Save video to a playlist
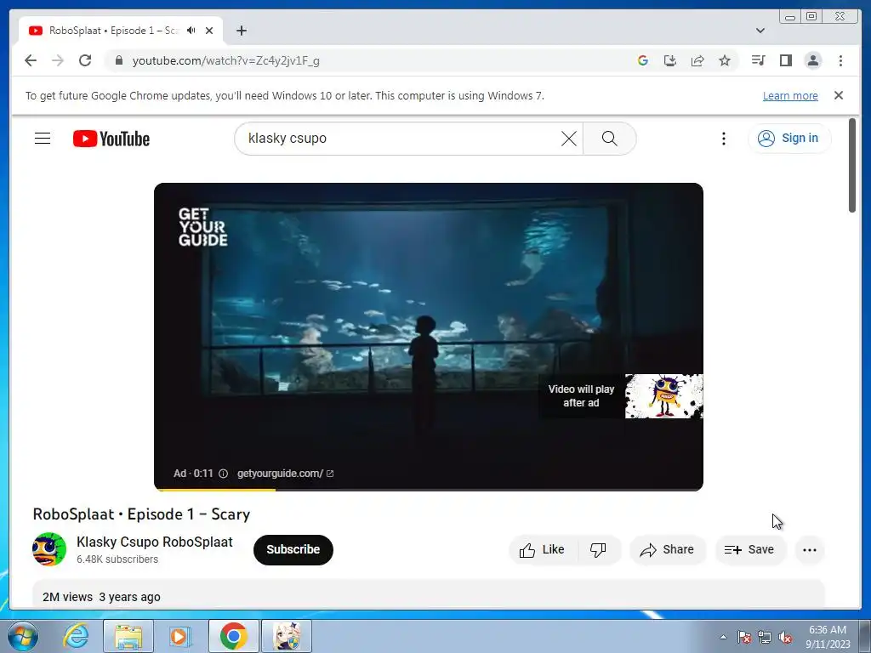 750,550
